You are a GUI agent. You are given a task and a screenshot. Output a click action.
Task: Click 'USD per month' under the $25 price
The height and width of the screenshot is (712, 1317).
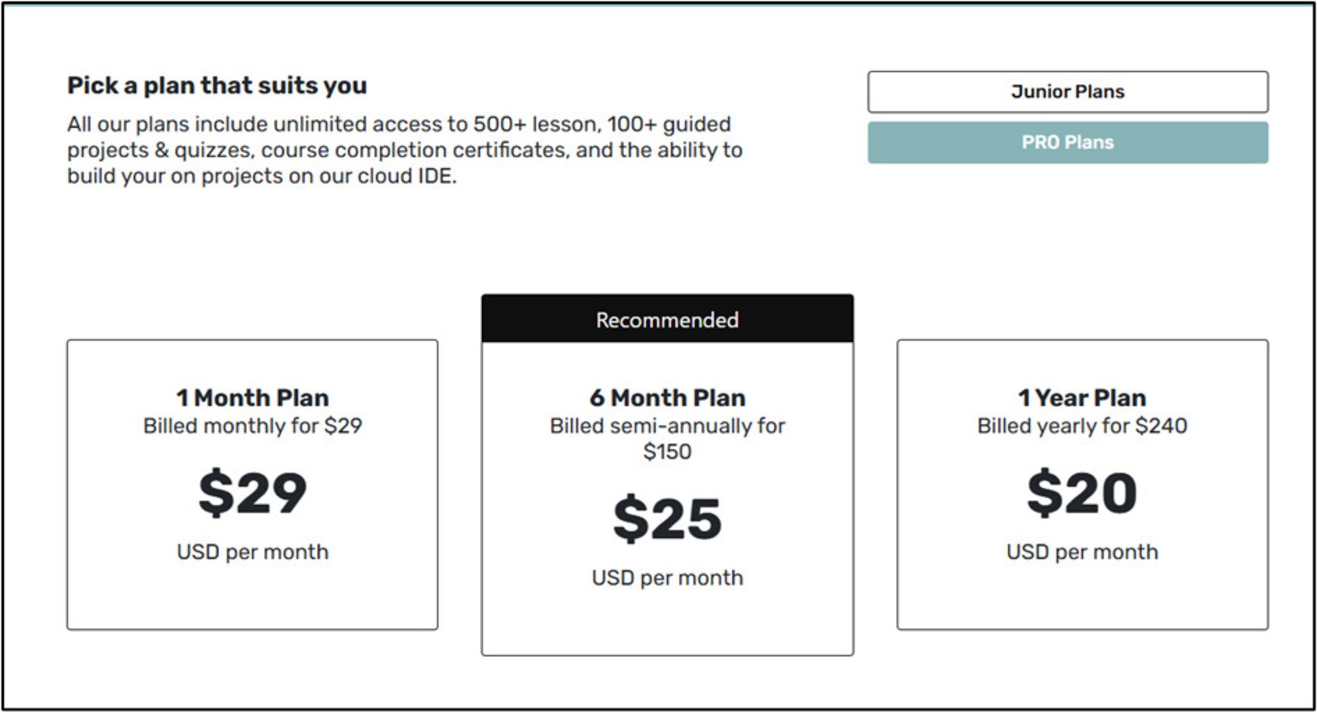click(667, 578)
